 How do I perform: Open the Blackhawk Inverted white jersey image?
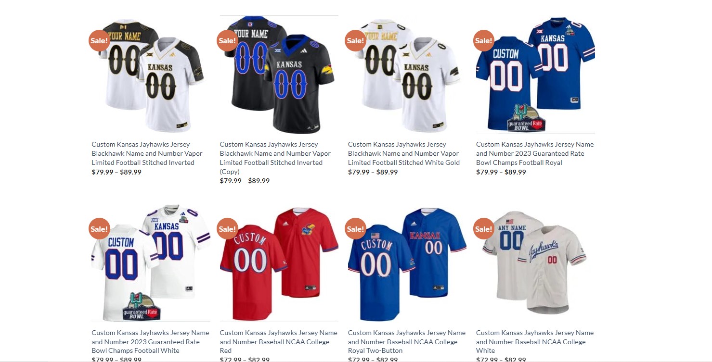click(151, 75)
